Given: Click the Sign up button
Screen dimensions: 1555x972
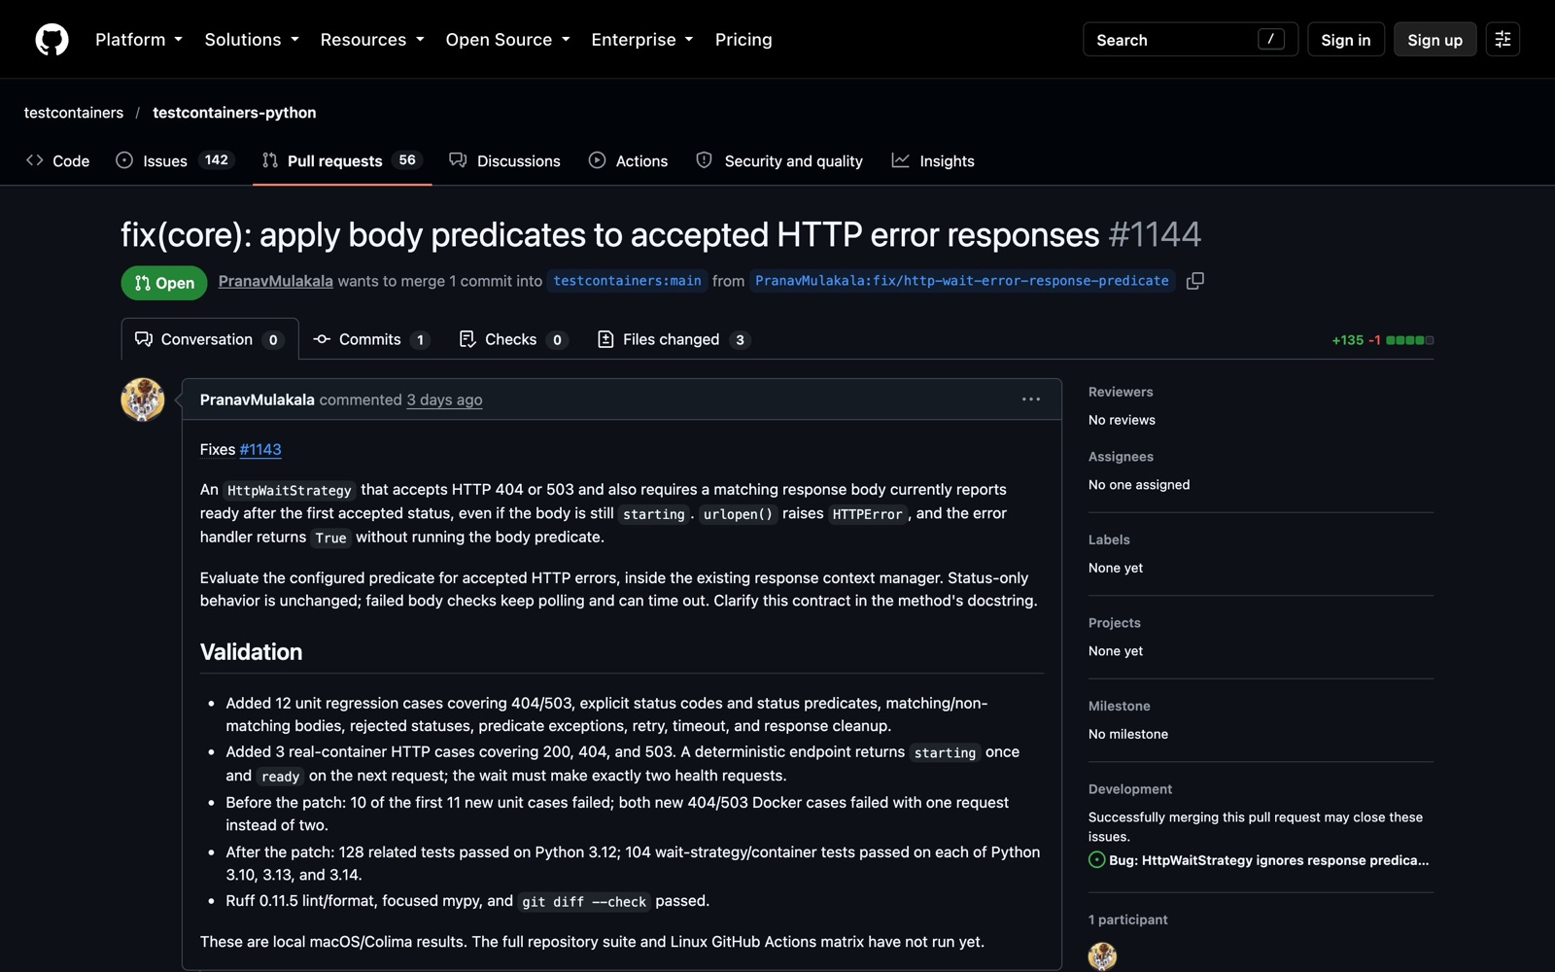Looking at the screenshot, I should click(x=1434, y=40).
